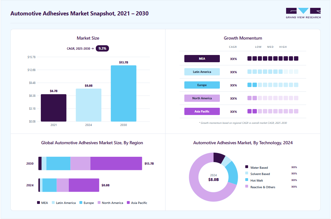Click the 2030 blue market size bar
This screenshot has width=331, height=219.
123,94
